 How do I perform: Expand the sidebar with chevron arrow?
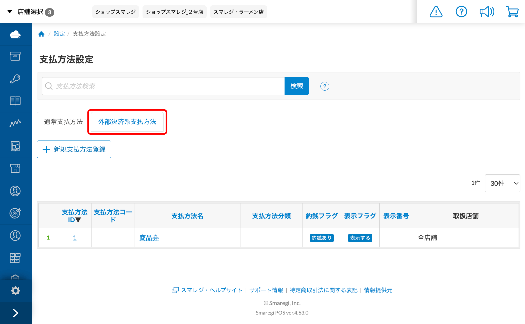[15, 313]
